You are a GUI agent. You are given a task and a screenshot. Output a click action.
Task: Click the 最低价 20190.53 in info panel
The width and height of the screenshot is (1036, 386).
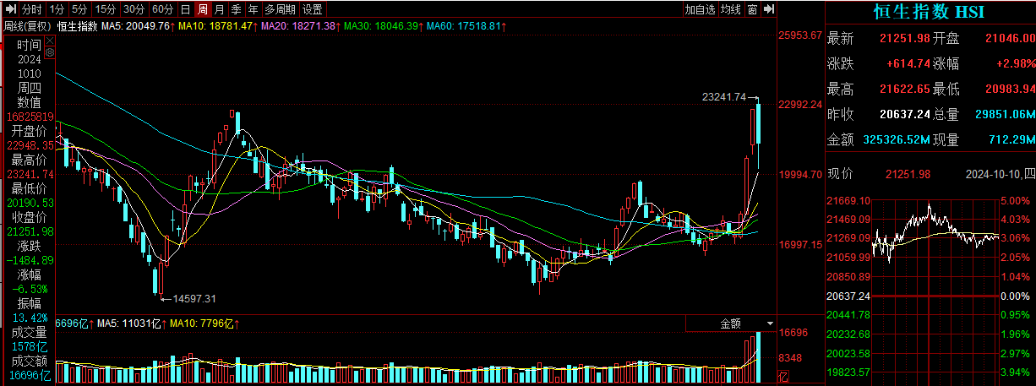click(x=30, y=196)
